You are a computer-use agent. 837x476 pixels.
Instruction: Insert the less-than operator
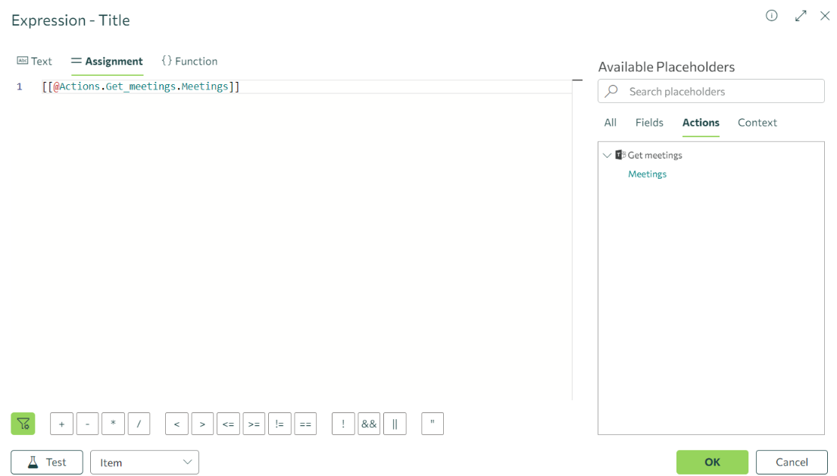(176, 424)
